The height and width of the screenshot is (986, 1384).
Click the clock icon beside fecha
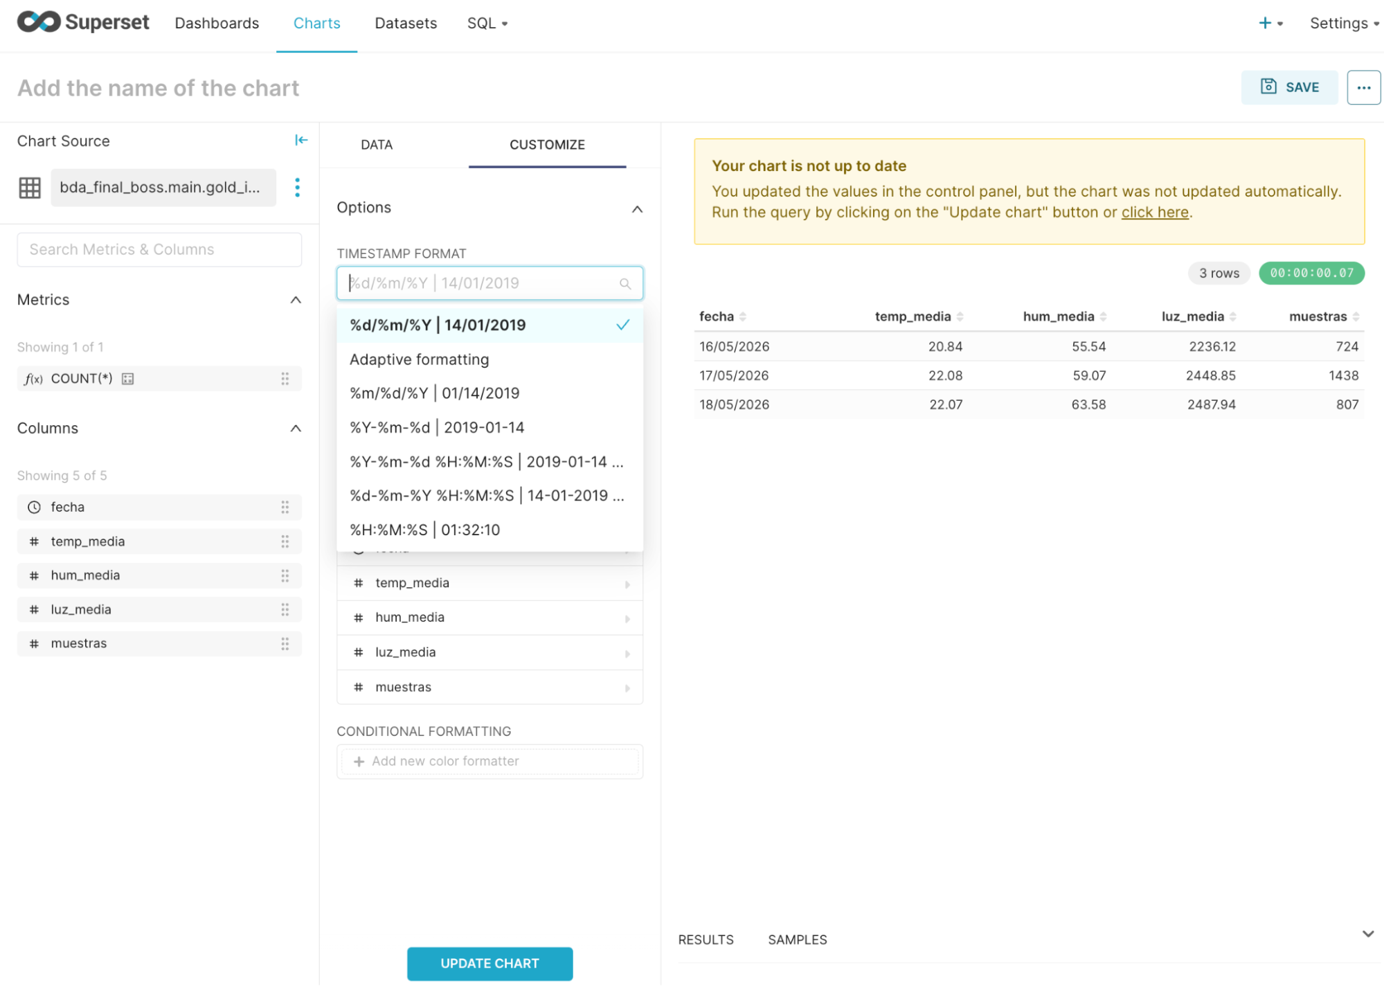(34, 508)
